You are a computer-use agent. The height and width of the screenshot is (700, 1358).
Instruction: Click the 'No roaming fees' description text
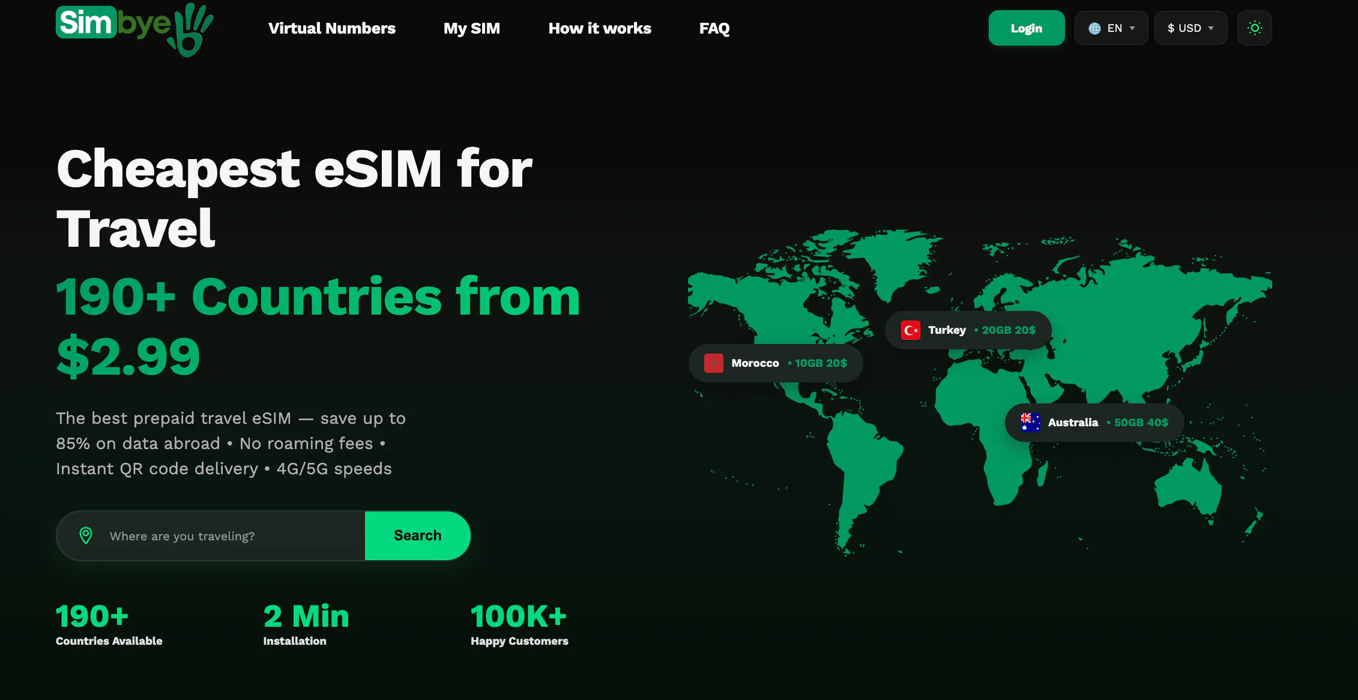pos(306,444)
